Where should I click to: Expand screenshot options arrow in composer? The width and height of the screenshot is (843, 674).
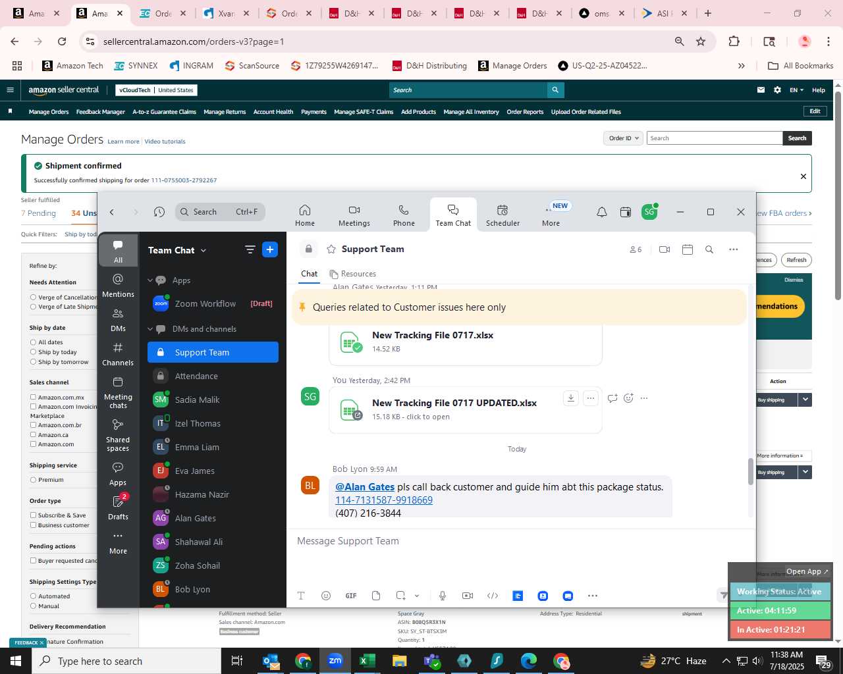pos(417,596)
